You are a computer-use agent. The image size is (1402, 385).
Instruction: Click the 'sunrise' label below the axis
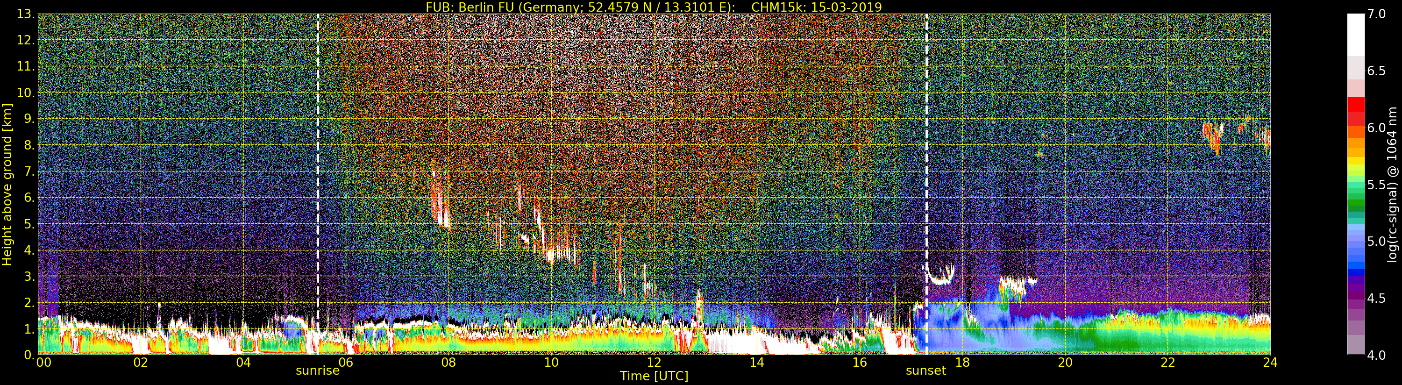pos(318,371)
